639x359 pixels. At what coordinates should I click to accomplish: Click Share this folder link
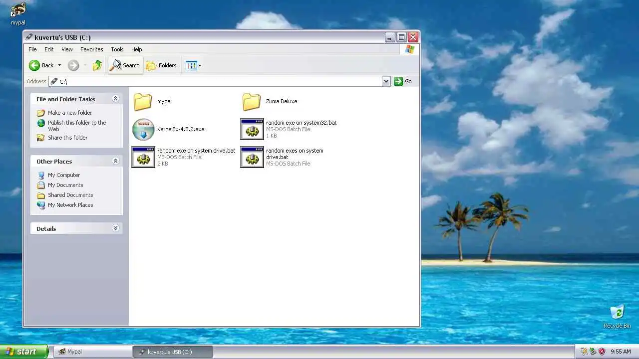click(67, 138)
